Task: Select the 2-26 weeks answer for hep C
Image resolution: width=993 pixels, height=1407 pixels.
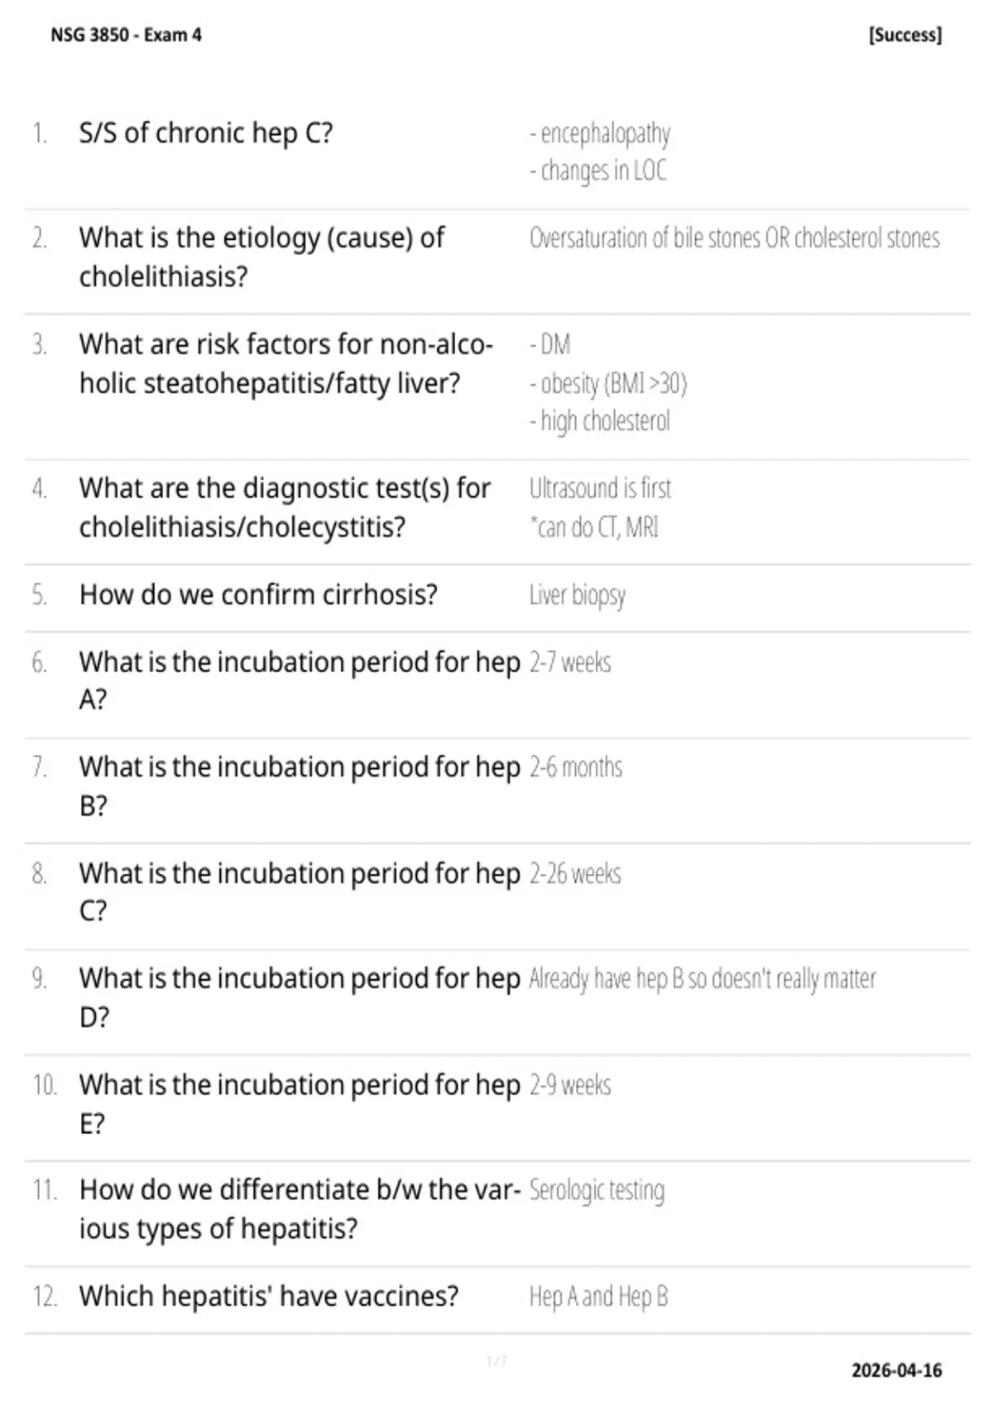Action: [x=575, y=874]
